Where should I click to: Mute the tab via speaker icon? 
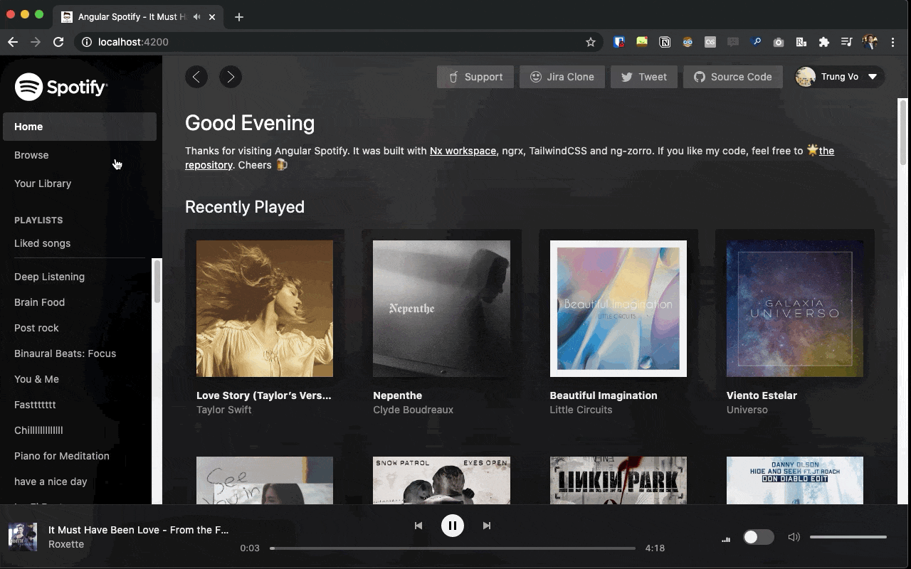[196, 16]
